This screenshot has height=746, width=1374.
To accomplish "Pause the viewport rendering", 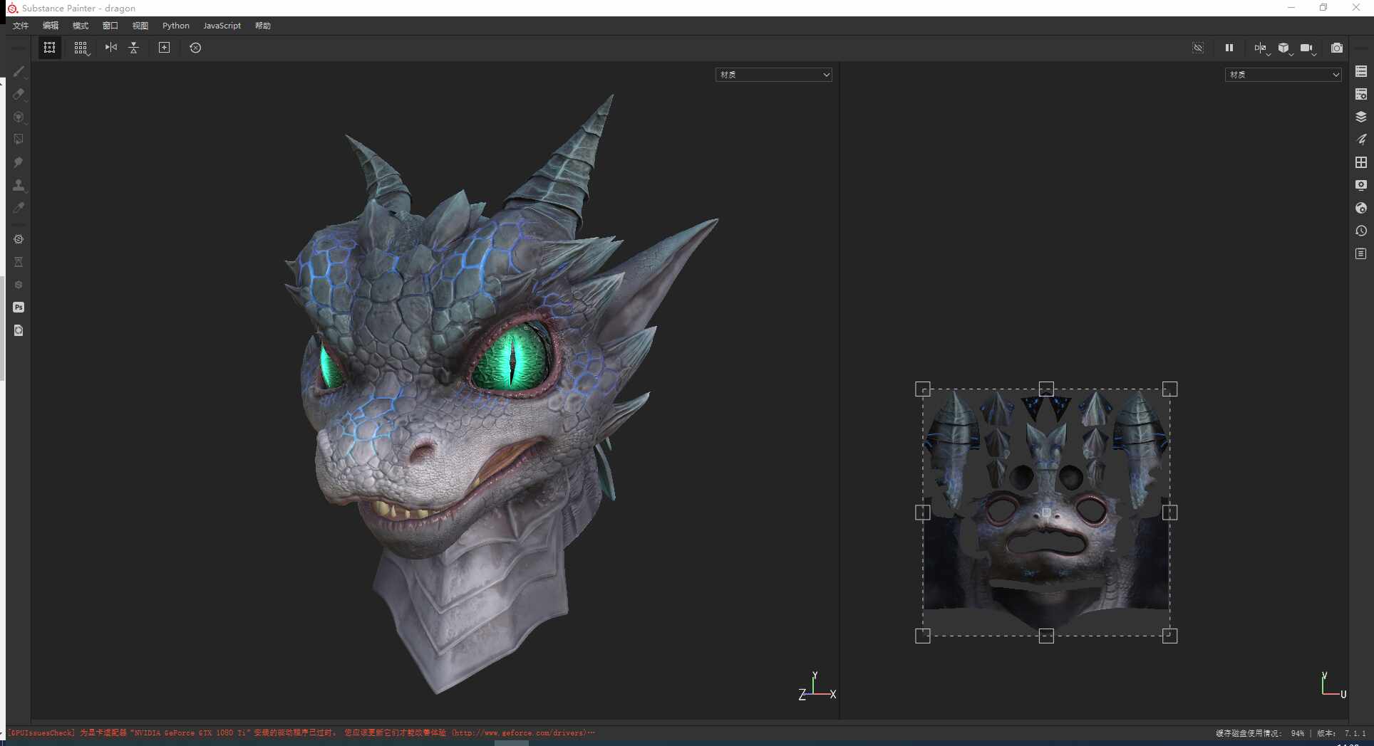I will 1229,48.
